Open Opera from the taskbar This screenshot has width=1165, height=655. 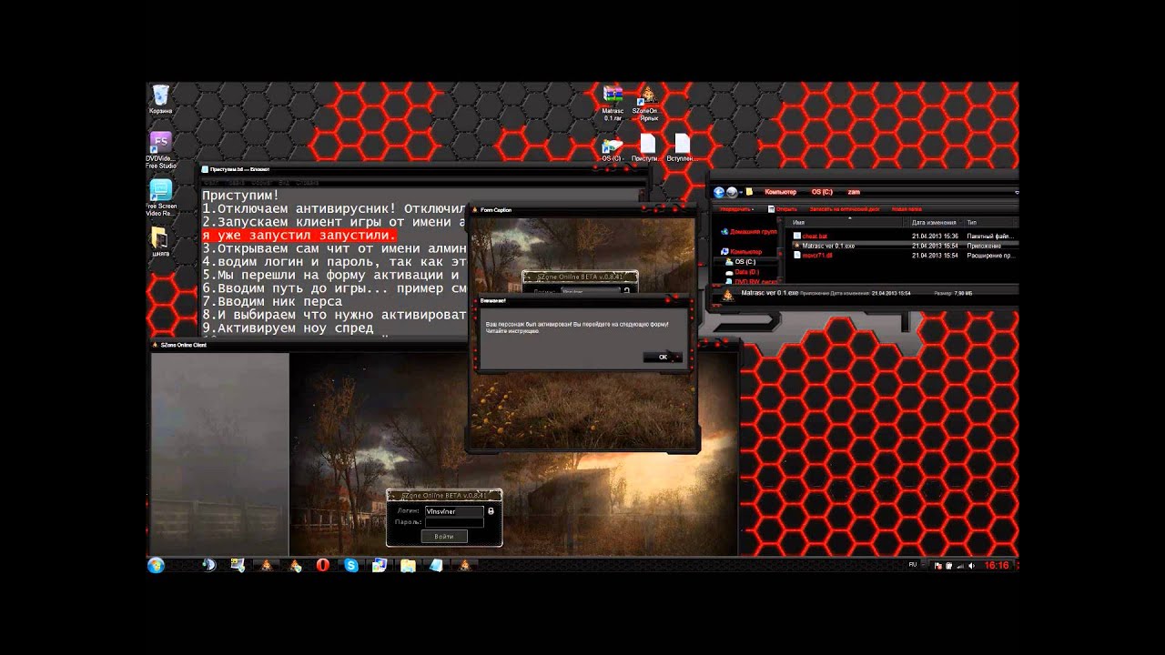323,565
